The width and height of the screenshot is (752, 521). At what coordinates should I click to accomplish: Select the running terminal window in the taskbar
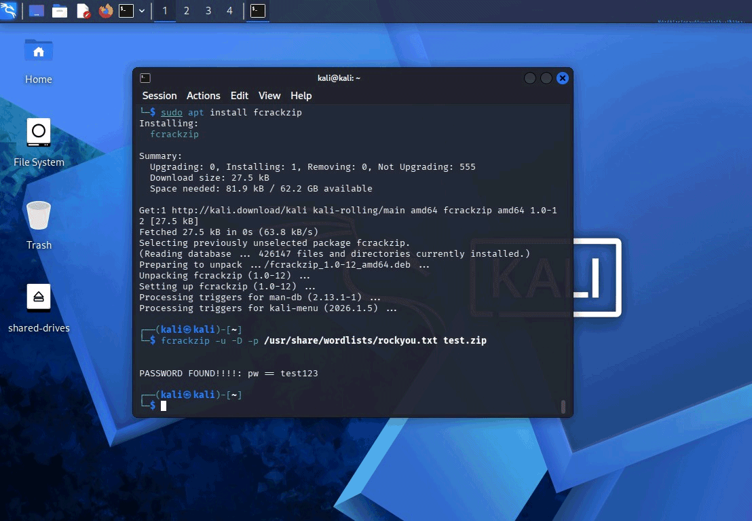click(257, 11)
